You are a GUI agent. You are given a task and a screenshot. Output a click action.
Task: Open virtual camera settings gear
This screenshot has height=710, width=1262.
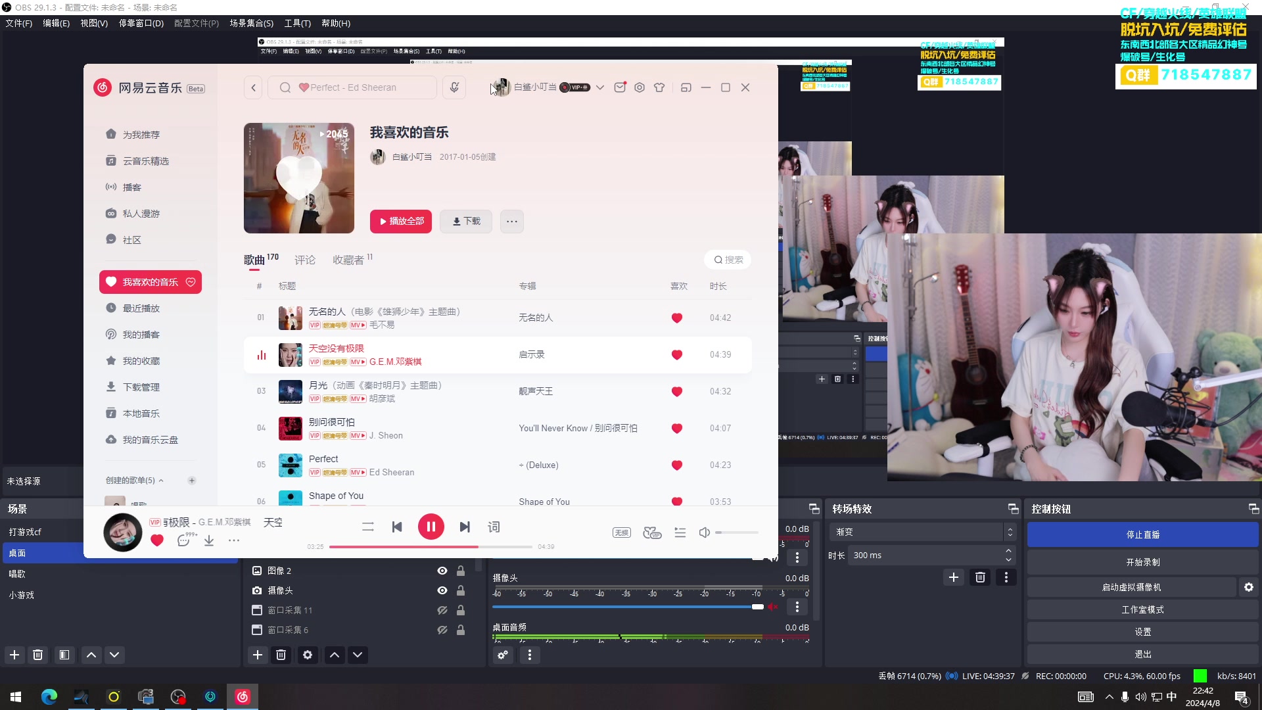point(1249,587)
